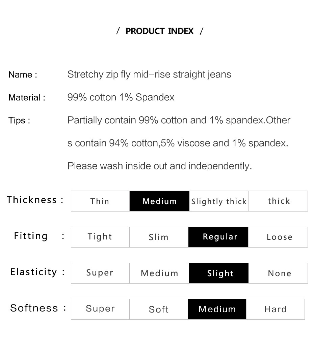Pick the Loose fitting option
The height and width of the screenshot is (357, 314).
(278, 237)
